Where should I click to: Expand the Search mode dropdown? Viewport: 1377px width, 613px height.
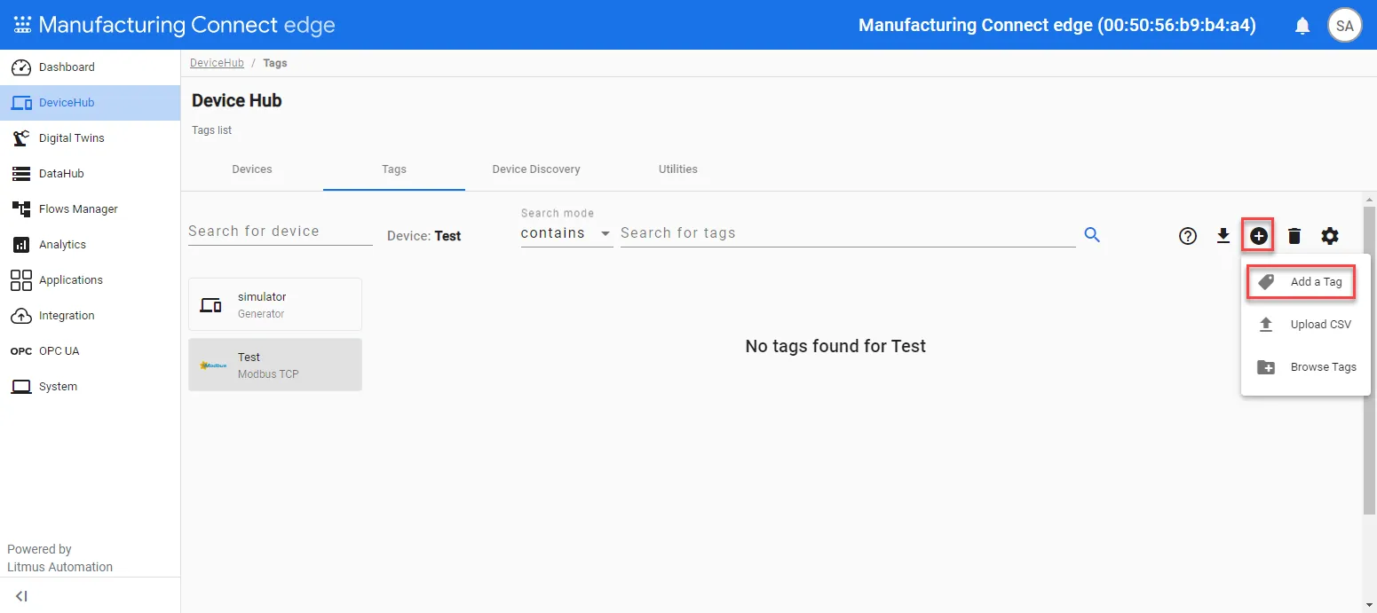click(566, 233)
